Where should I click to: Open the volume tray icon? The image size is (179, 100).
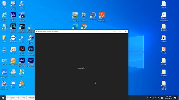tap(156, 98)
